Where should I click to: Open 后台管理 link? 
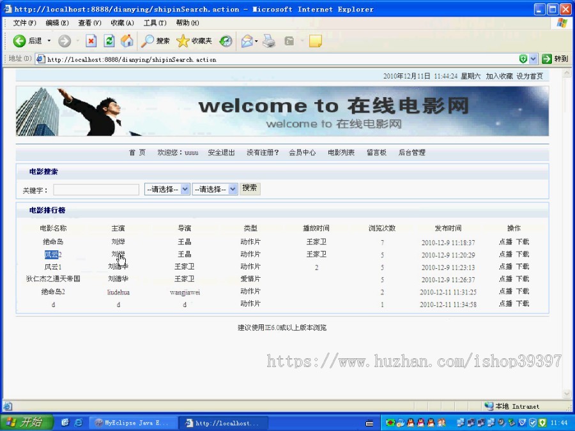coord(412,153)
